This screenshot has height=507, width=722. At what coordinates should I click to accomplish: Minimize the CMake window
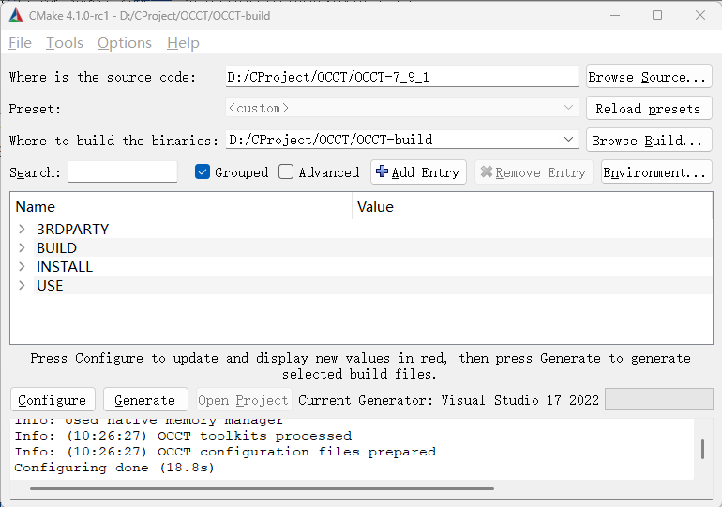[615, 15]
